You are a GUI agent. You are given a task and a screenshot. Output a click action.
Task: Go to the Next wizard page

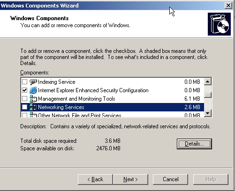pyautogui.click(x=130, y=179)
